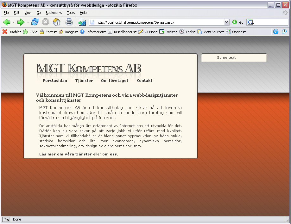The width and height of the screenshot is (291, 224).
Task: Click the CSS puzzle piece icon
Action: (26, 32)
